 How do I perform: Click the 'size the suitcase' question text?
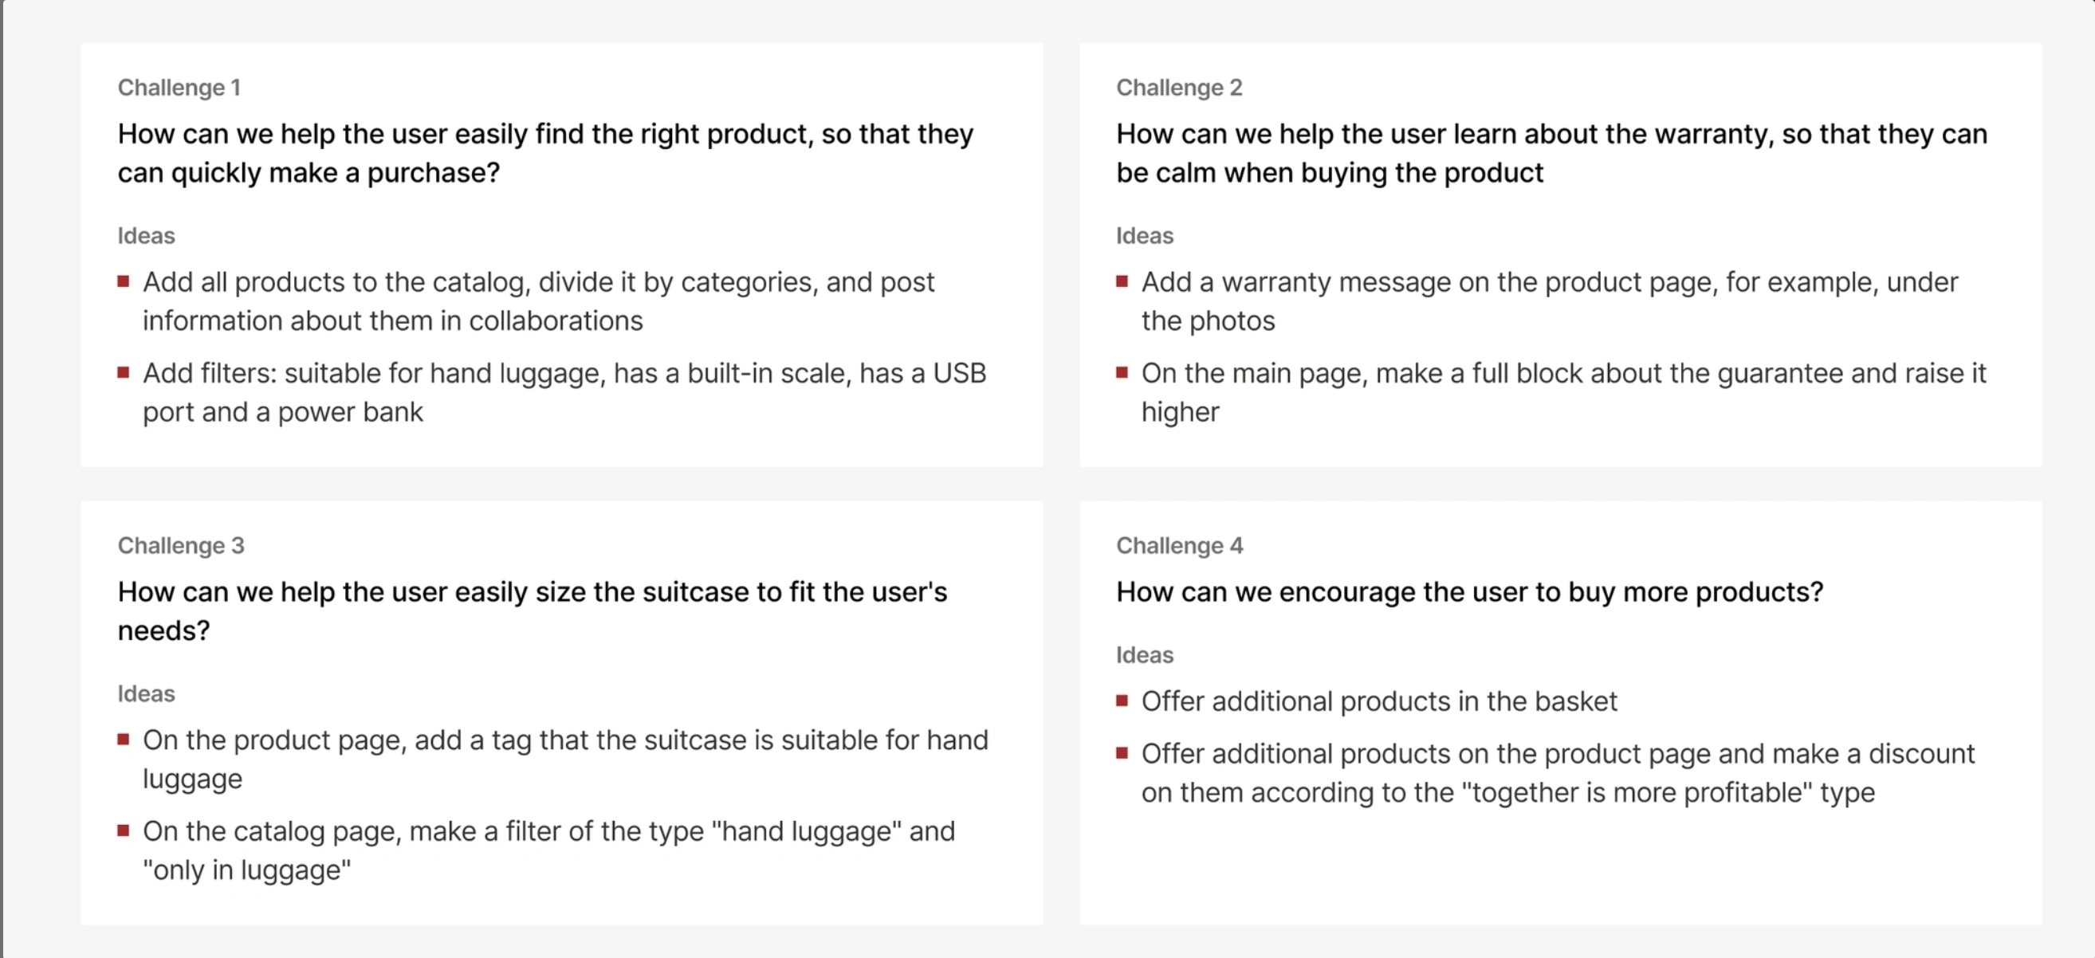[533, 611]
